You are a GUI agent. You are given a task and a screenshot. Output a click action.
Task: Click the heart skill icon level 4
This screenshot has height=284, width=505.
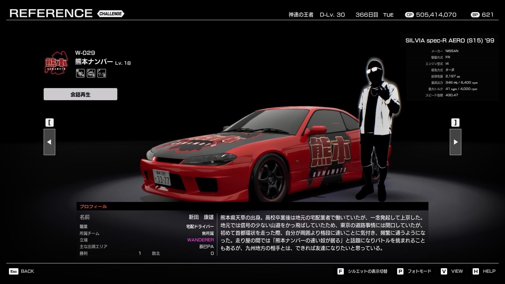80,73
